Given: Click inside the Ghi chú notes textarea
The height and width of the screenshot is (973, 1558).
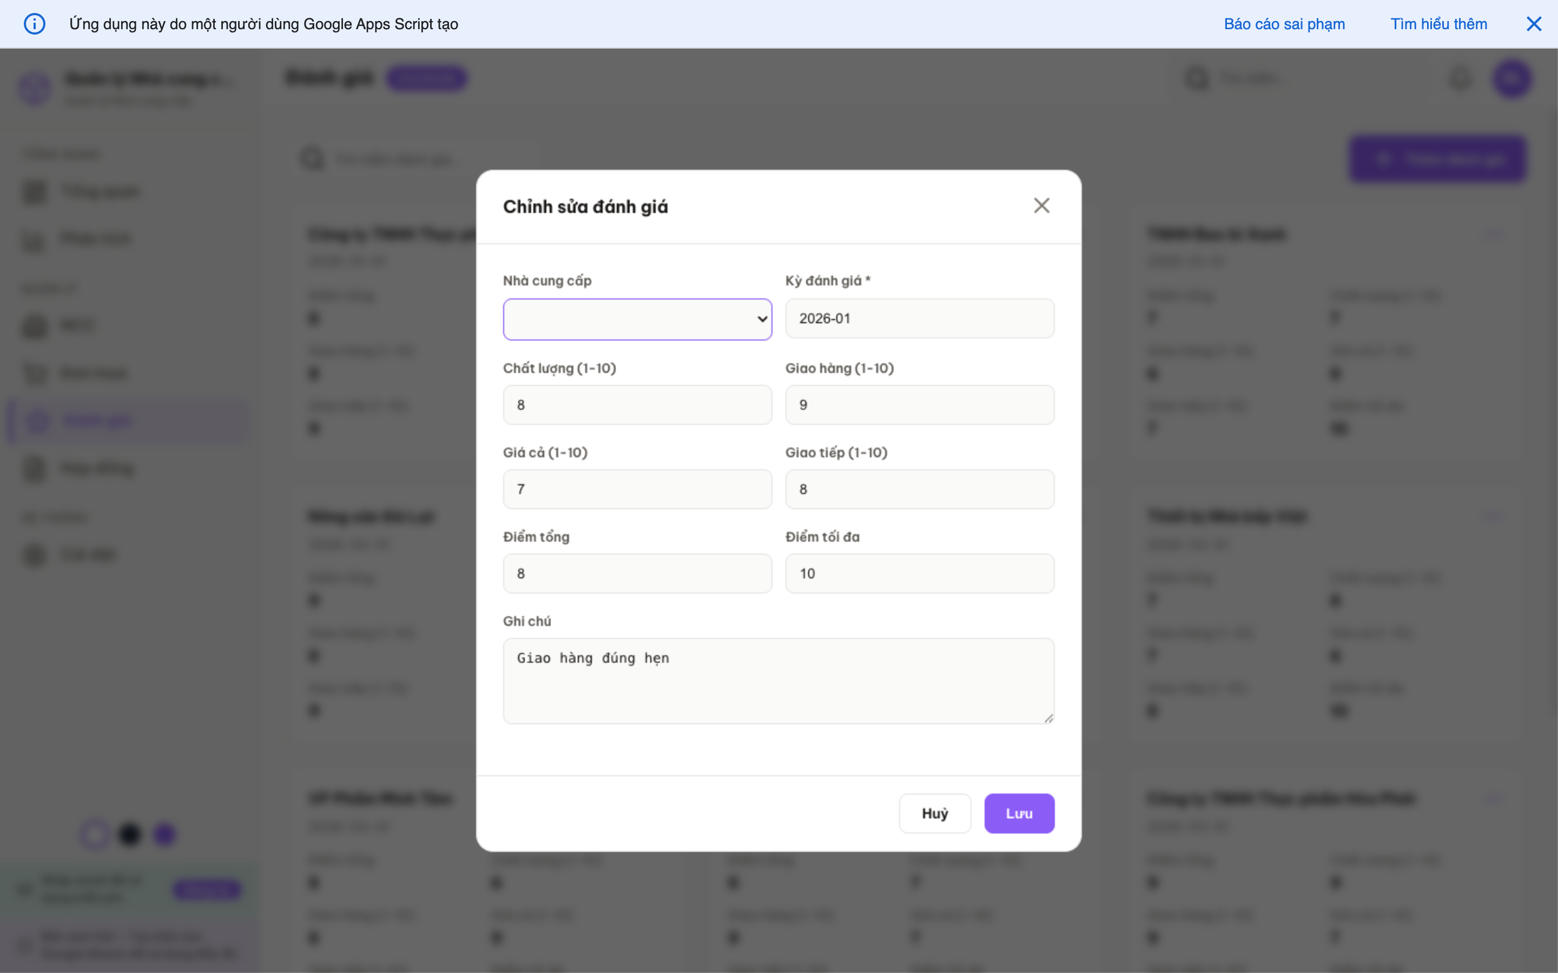Looking at the screenshot, I should [x=778, y=681].
